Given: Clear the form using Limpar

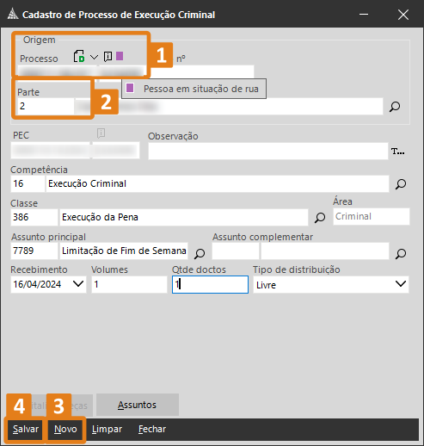Looking at the screenshot, I should pyautogui.click(x=107, y=429).
